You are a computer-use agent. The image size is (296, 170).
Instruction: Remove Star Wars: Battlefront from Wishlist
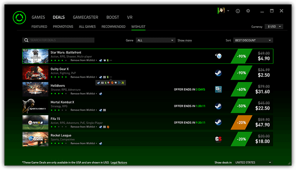[x=83, y=60]
